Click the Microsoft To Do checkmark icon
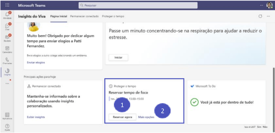The width and height of the screenshot is (275, 133). point(192,86)
